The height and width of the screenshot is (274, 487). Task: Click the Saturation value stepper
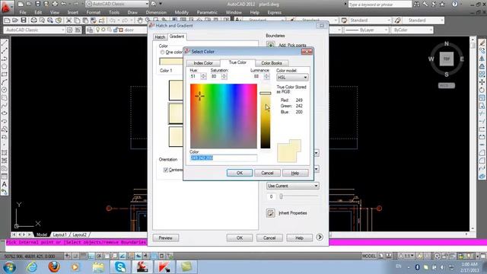click(224, 76)
